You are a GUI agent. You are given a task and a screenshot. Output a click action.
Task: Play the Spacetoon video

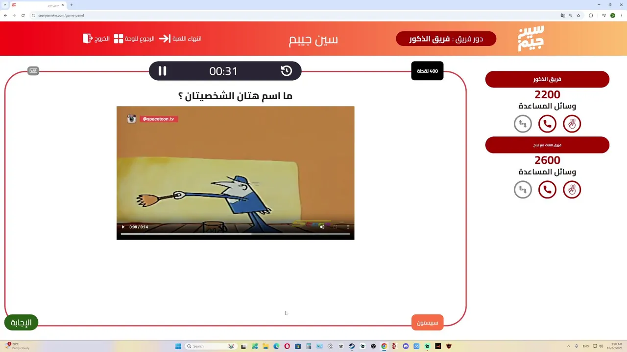[123, 227]
